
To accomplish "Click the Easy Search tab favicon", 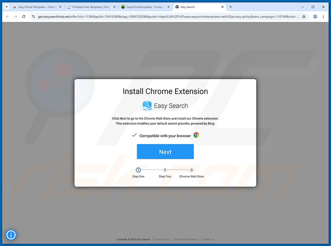I will (177, 7).
